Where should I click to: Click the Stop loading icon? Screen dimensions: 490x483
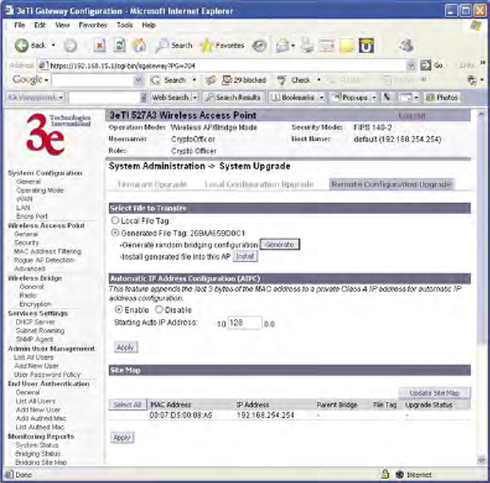pos(100,45)
